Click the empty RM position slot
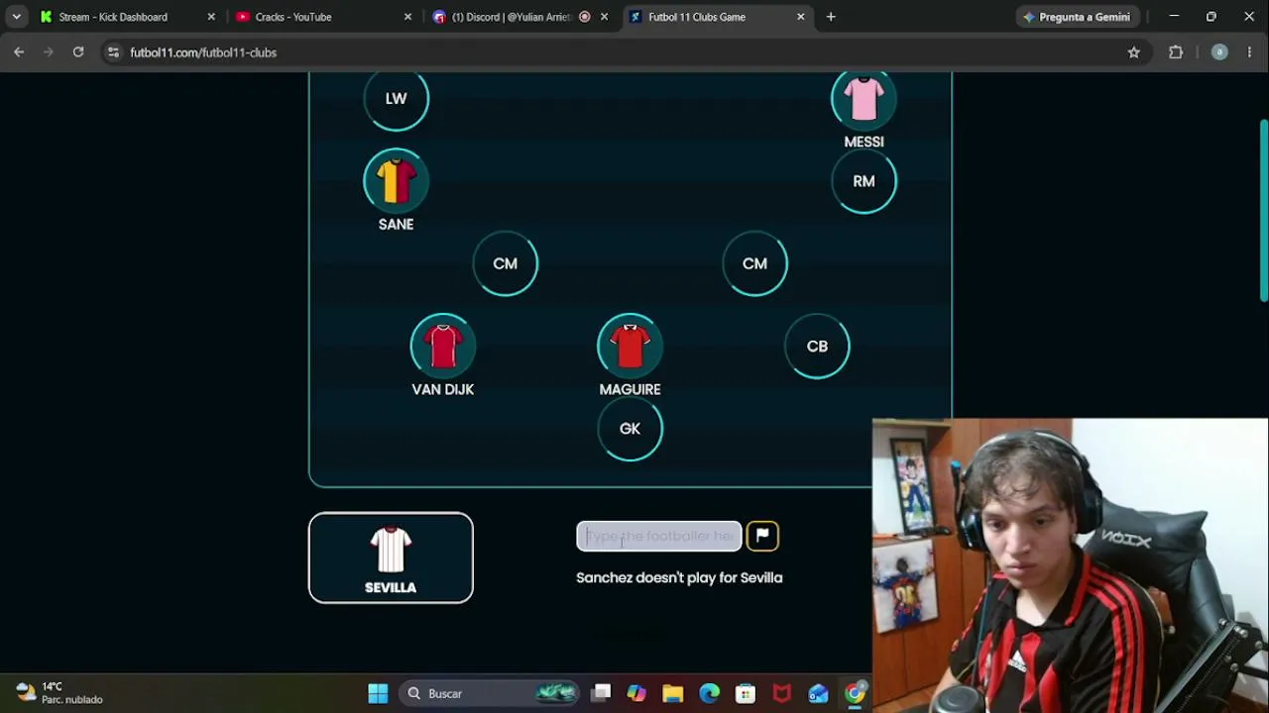The image size is (1269, 713). (x=864, y=181)
